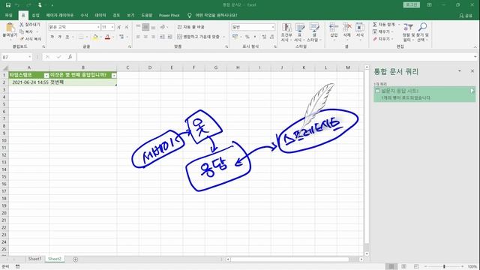
Task: Switch to the 데이터 (Data) ribbon tab
Action: tap(100, 15)
